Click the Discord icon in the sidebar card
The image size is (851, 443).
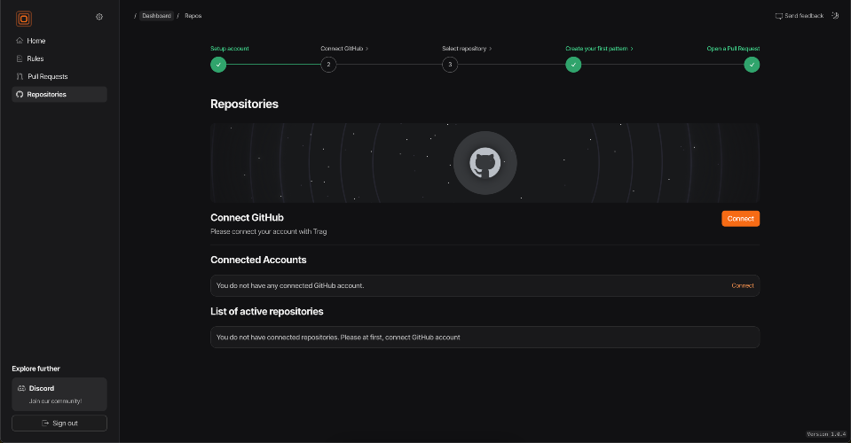coord(21,388)
